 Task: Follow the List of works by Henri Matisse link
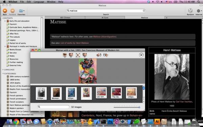click(x=75, y=43)
